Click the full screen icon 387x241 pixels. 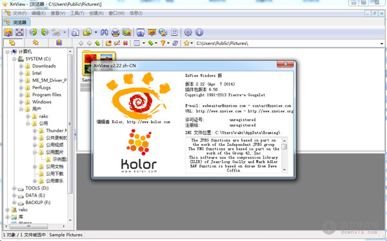point(19,32)
